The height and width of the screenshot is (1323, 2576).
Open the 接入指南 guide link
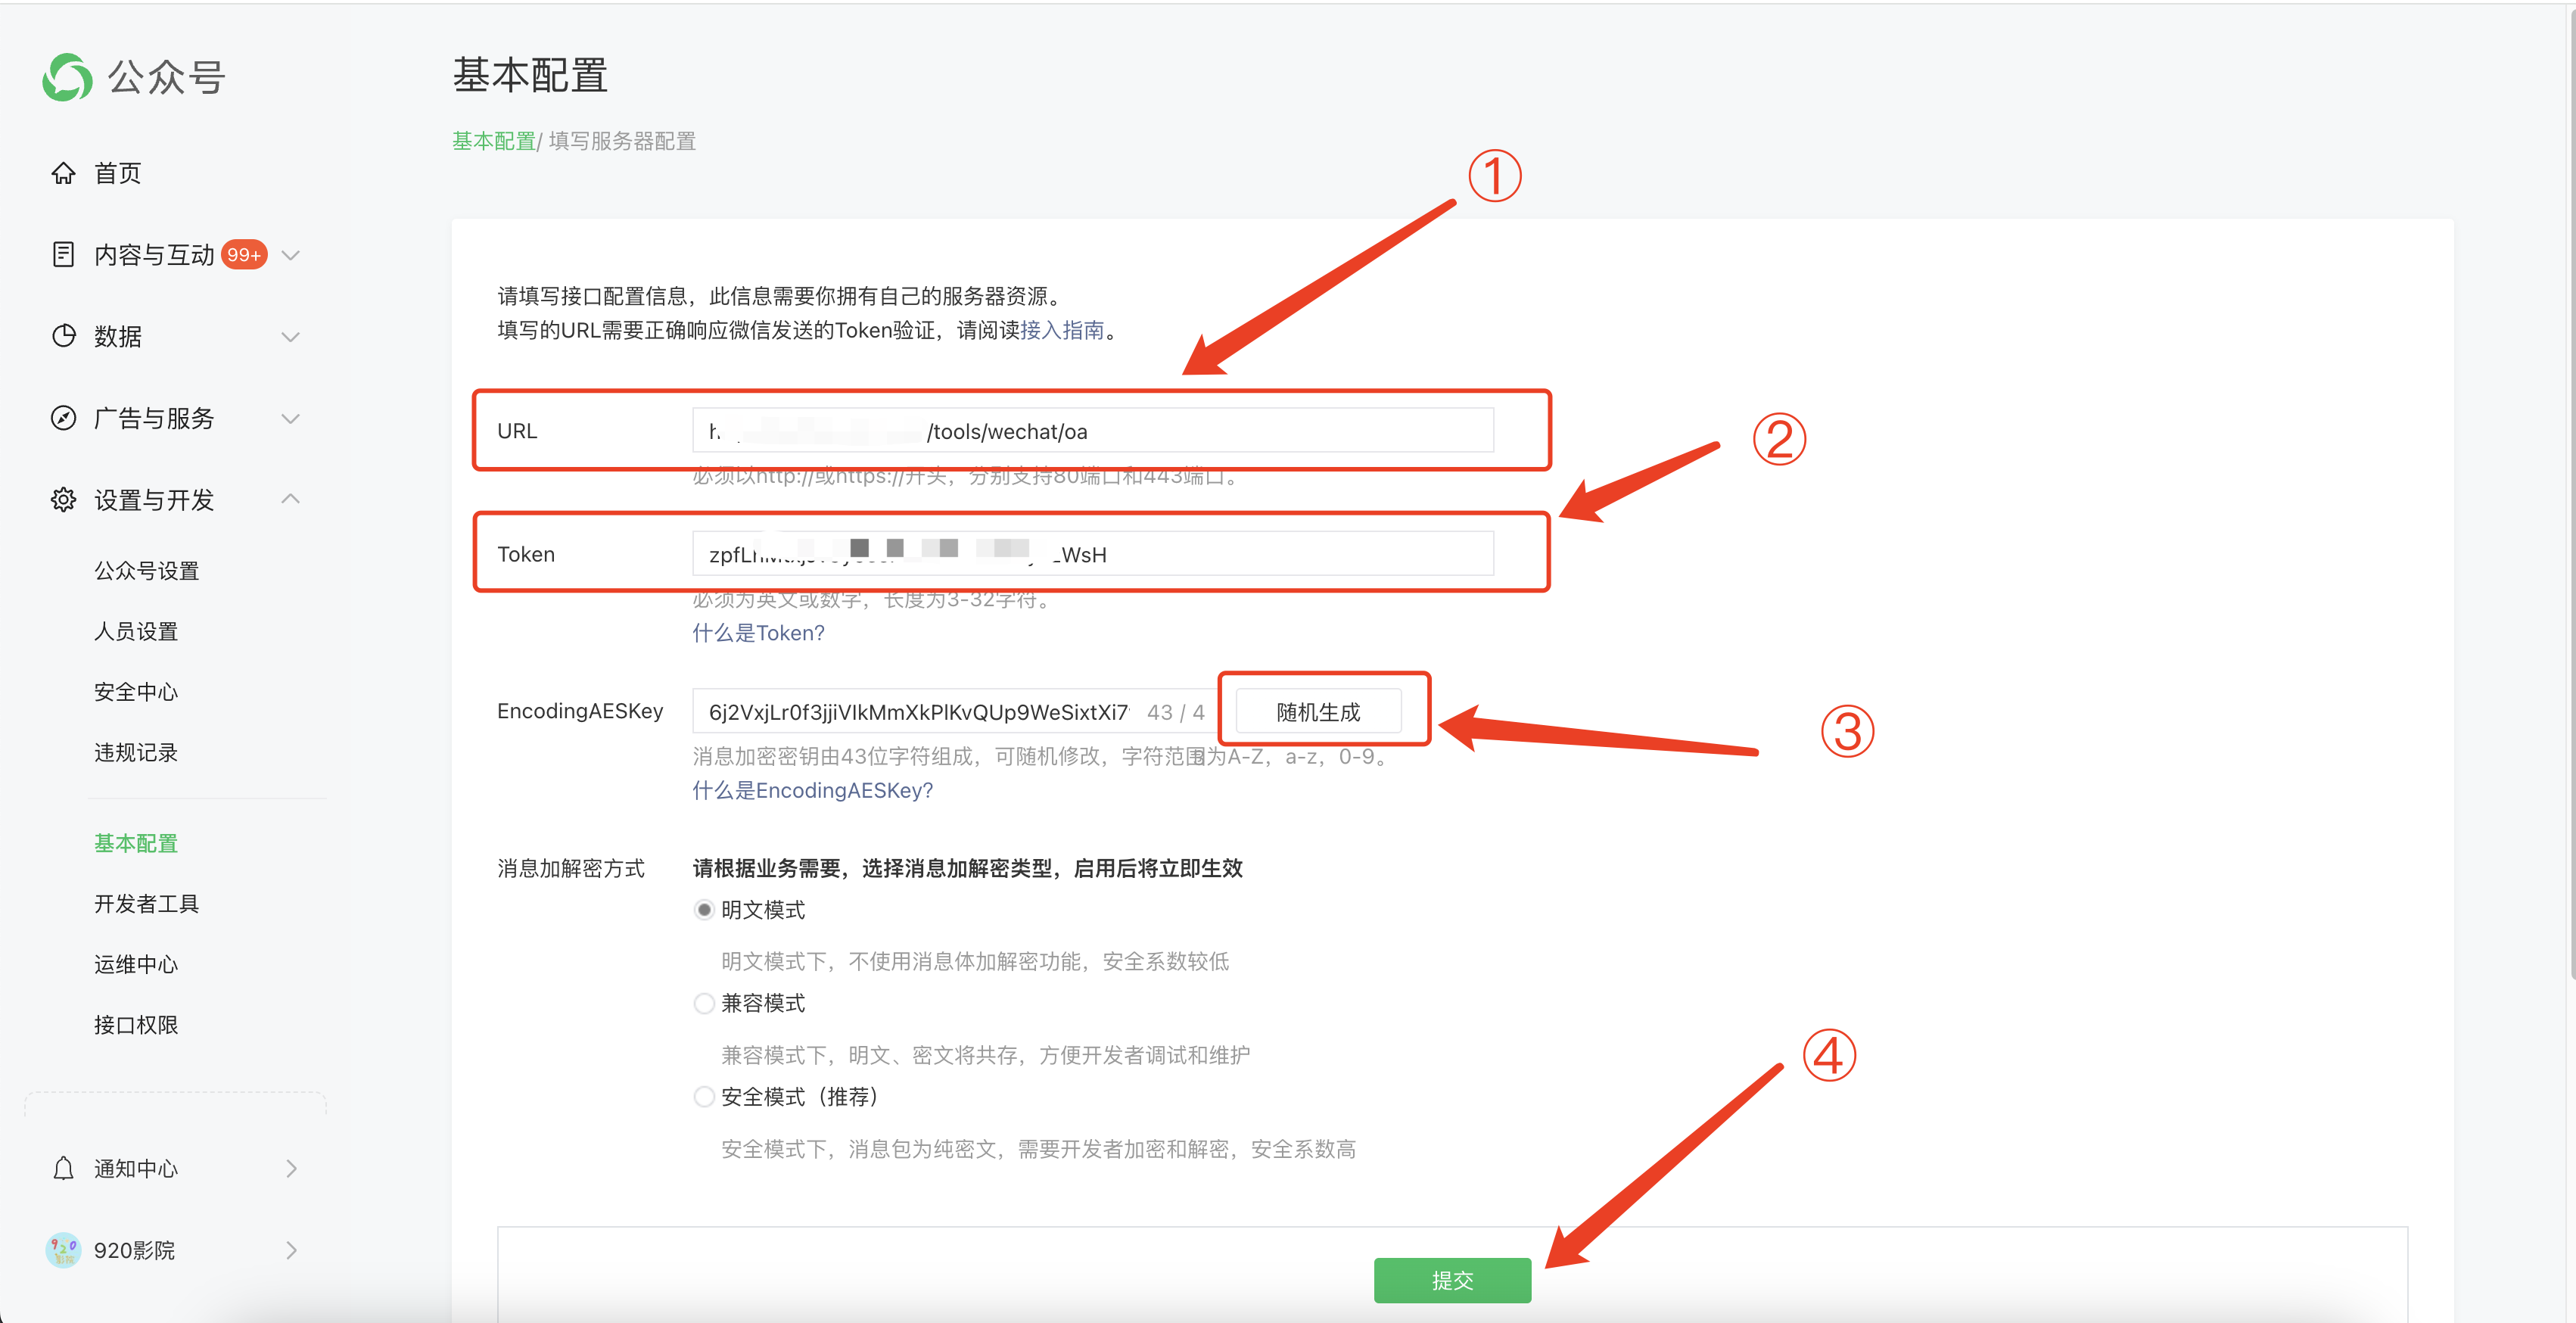[1060, 330]
